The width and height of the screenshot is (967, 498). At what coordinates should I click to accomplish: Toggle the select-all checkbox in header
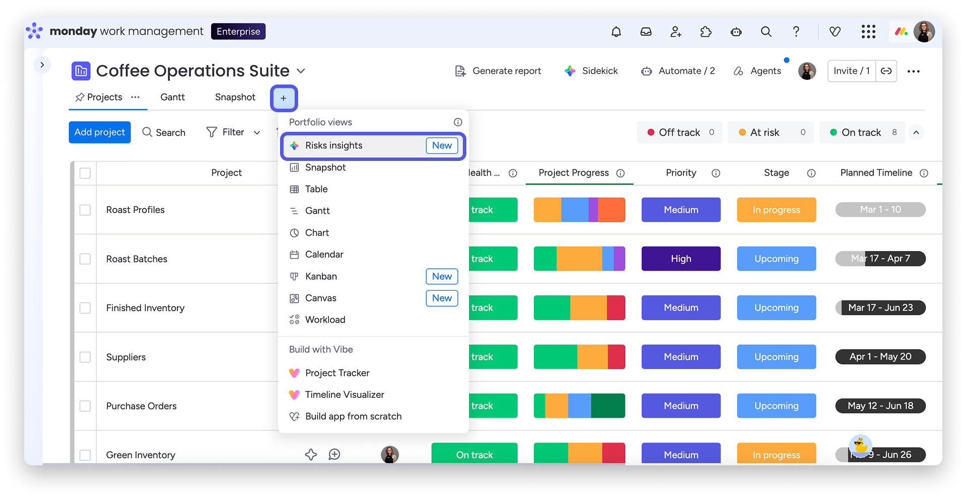[x=85, y=173]
